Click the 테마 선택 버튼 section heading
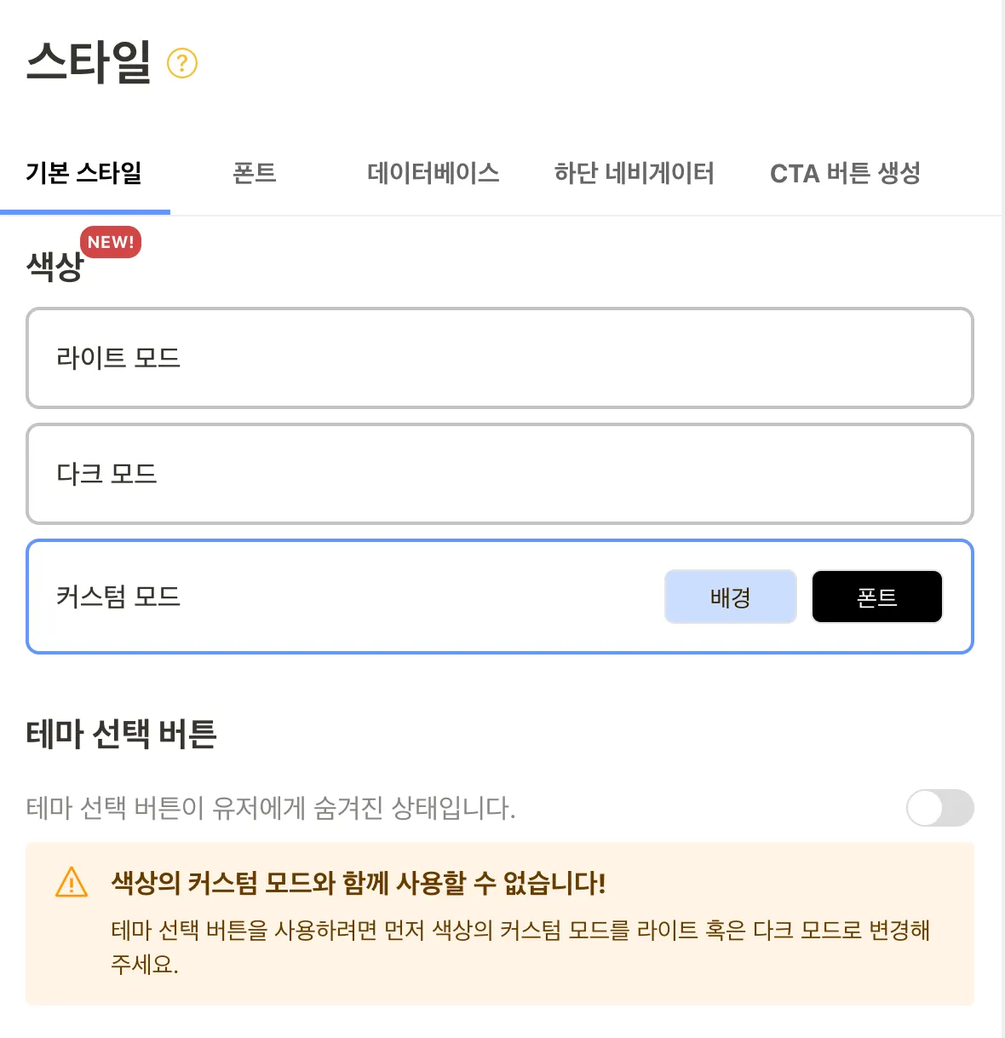The image size is (1005, 1038). click(122, 734)
